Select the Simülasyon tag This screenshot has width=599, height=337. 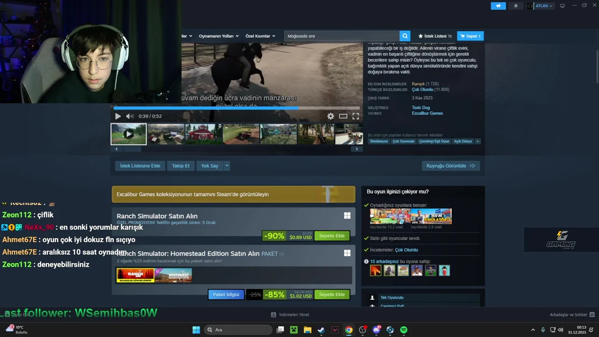coord(379,141)
